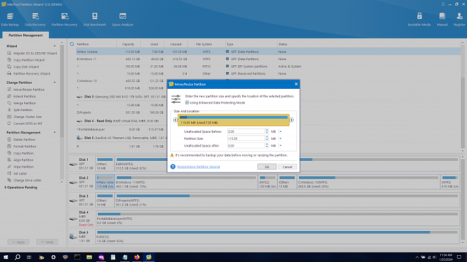Screen dimensions: 467x262
Task: Click the spinner on Unallocated Space Before
Action: point(267,131)
